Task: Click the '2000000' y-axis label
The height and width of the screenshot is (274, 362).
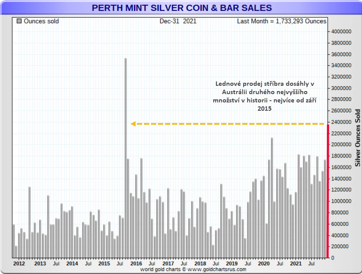Action: point(341,144)
